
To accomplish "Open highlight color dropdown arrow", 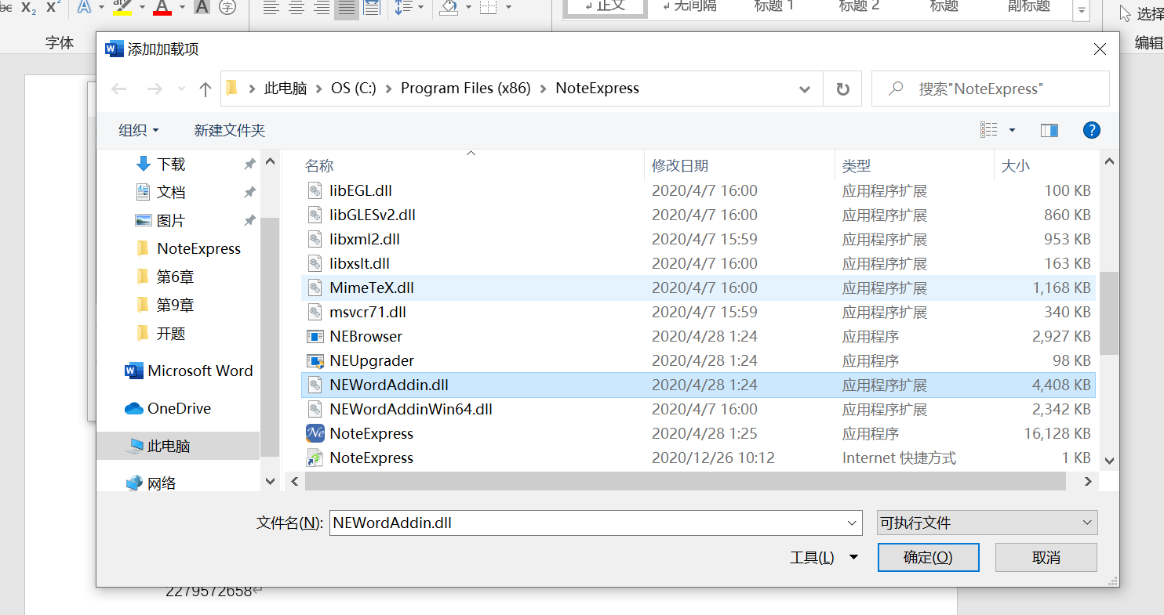I will click(142, 7).
